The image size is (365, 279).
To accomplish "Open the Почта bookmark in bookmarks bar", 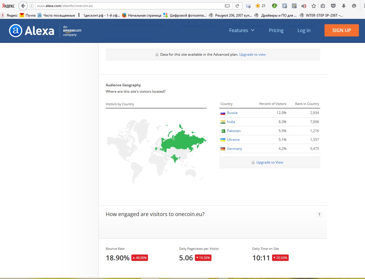I will (x=28, y=15).
